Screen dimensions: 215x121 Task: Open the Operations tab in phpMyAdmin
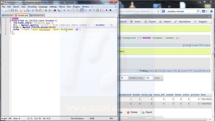point(182,22)
